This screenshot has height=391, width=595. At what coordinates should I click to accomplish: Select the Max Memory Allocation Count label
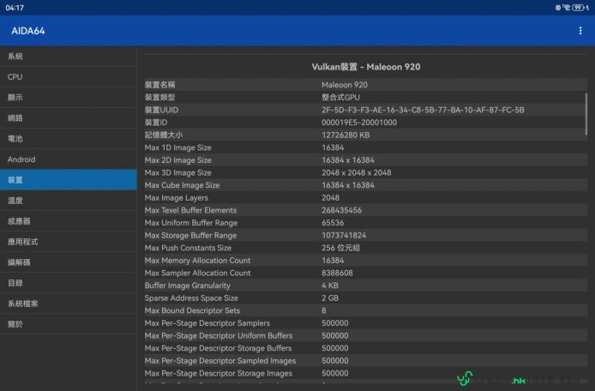(x=197, y=260)
